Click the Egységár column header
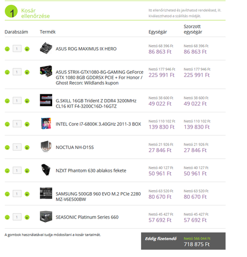Viewport: 247px width, 257px height. pyautogui.click(x=158, y=32)
